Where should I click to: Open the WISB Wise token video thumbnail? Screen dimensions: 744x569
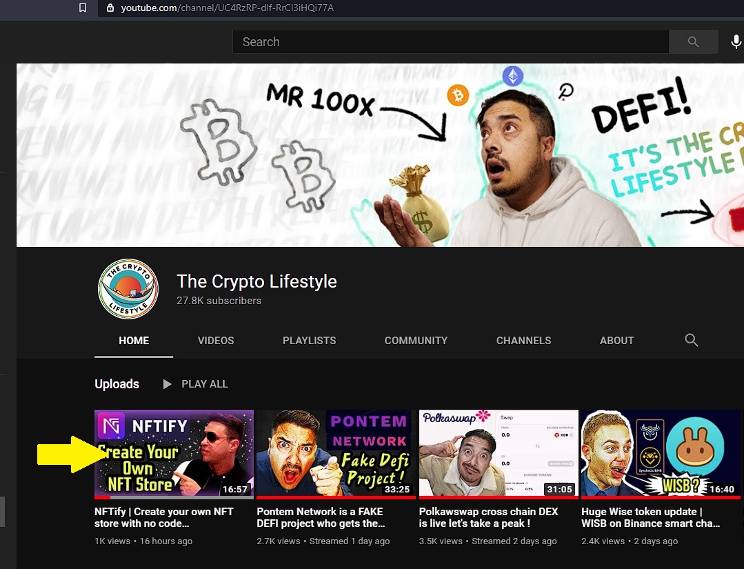[661, 453]
